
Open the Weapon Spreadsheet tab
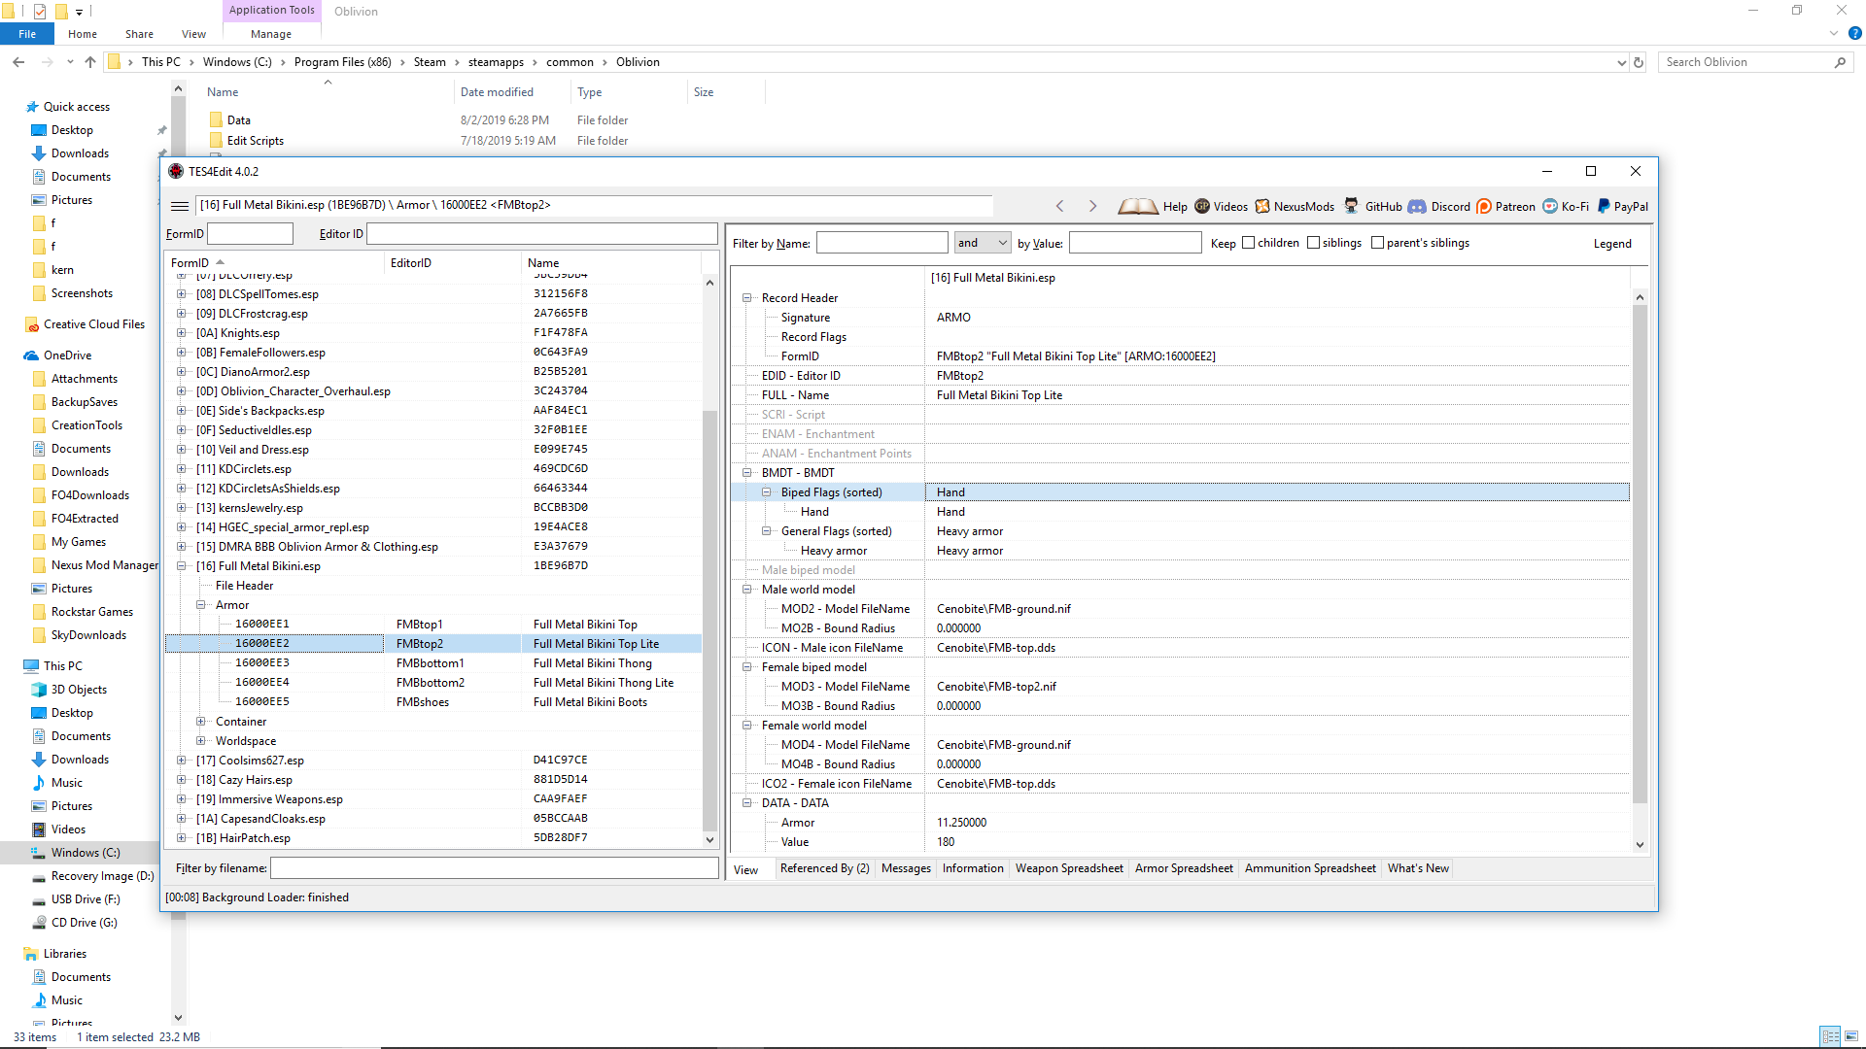point(1069,868)
